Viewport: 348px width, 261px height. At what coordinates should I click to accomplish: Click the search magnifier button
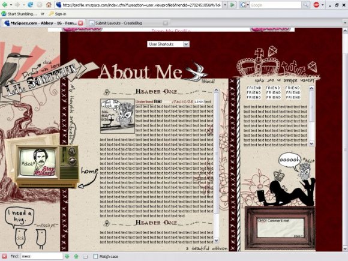[x=305, y=5]
